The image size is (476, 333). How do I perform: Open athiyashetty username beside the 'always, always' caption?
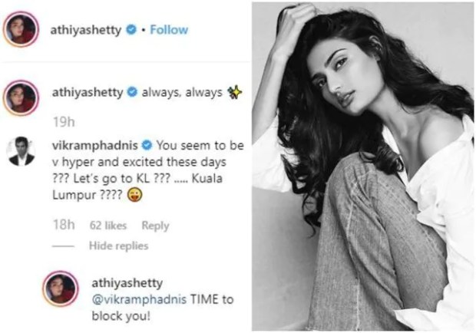coord(88,92)
